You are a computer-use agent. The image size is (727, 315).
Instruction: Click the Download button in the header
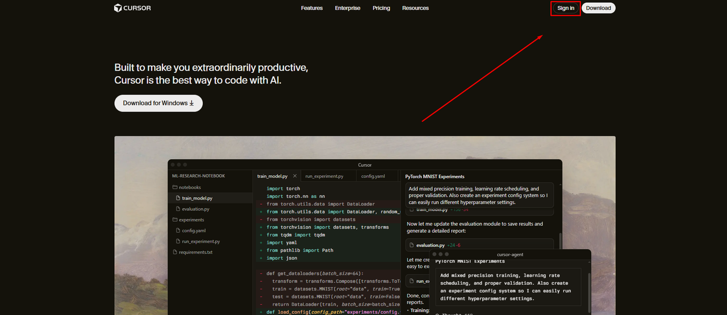(599, 8)
